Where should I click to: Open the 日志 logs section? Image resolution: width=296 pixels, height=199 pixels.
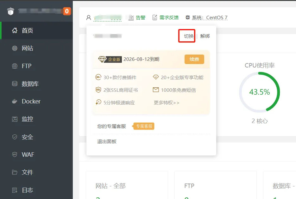[28, 190]
